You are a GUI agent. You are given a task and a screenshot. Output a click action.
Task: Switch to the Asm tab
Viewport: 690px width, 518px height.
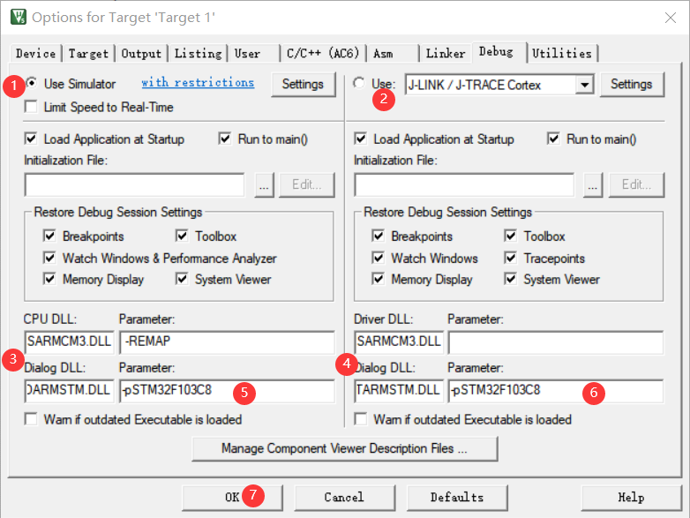393,54
